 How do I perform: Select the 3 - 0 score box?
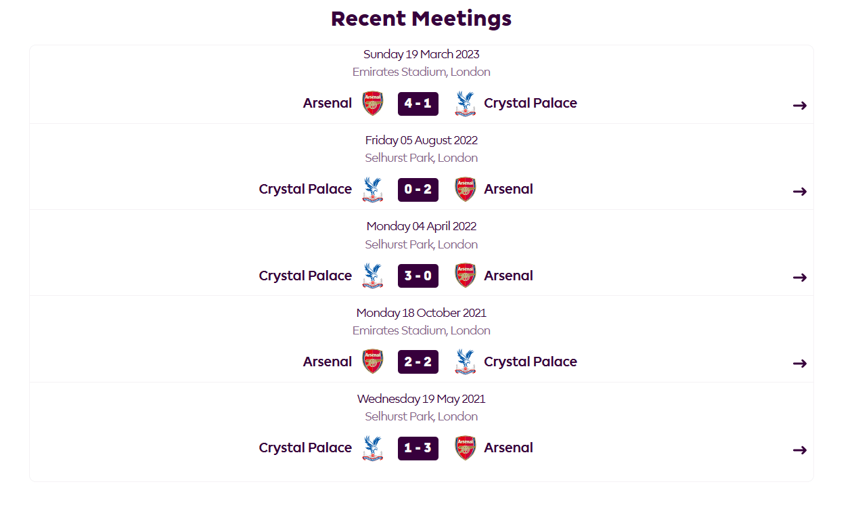[x=418, y=276]
